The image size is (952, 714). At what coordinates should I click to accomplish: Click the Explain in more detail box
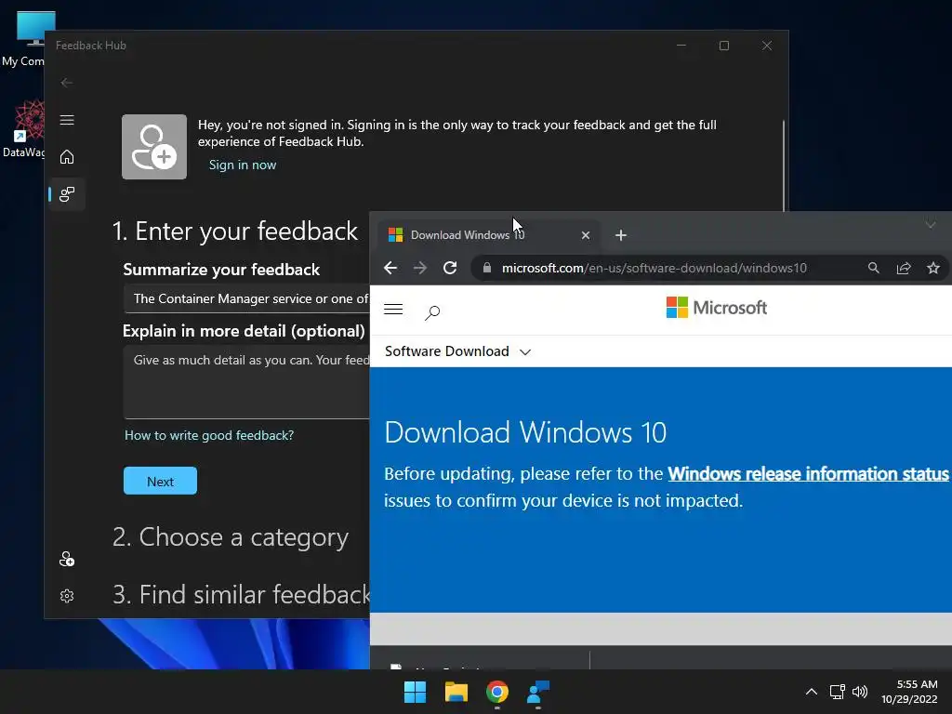point(246,382)
